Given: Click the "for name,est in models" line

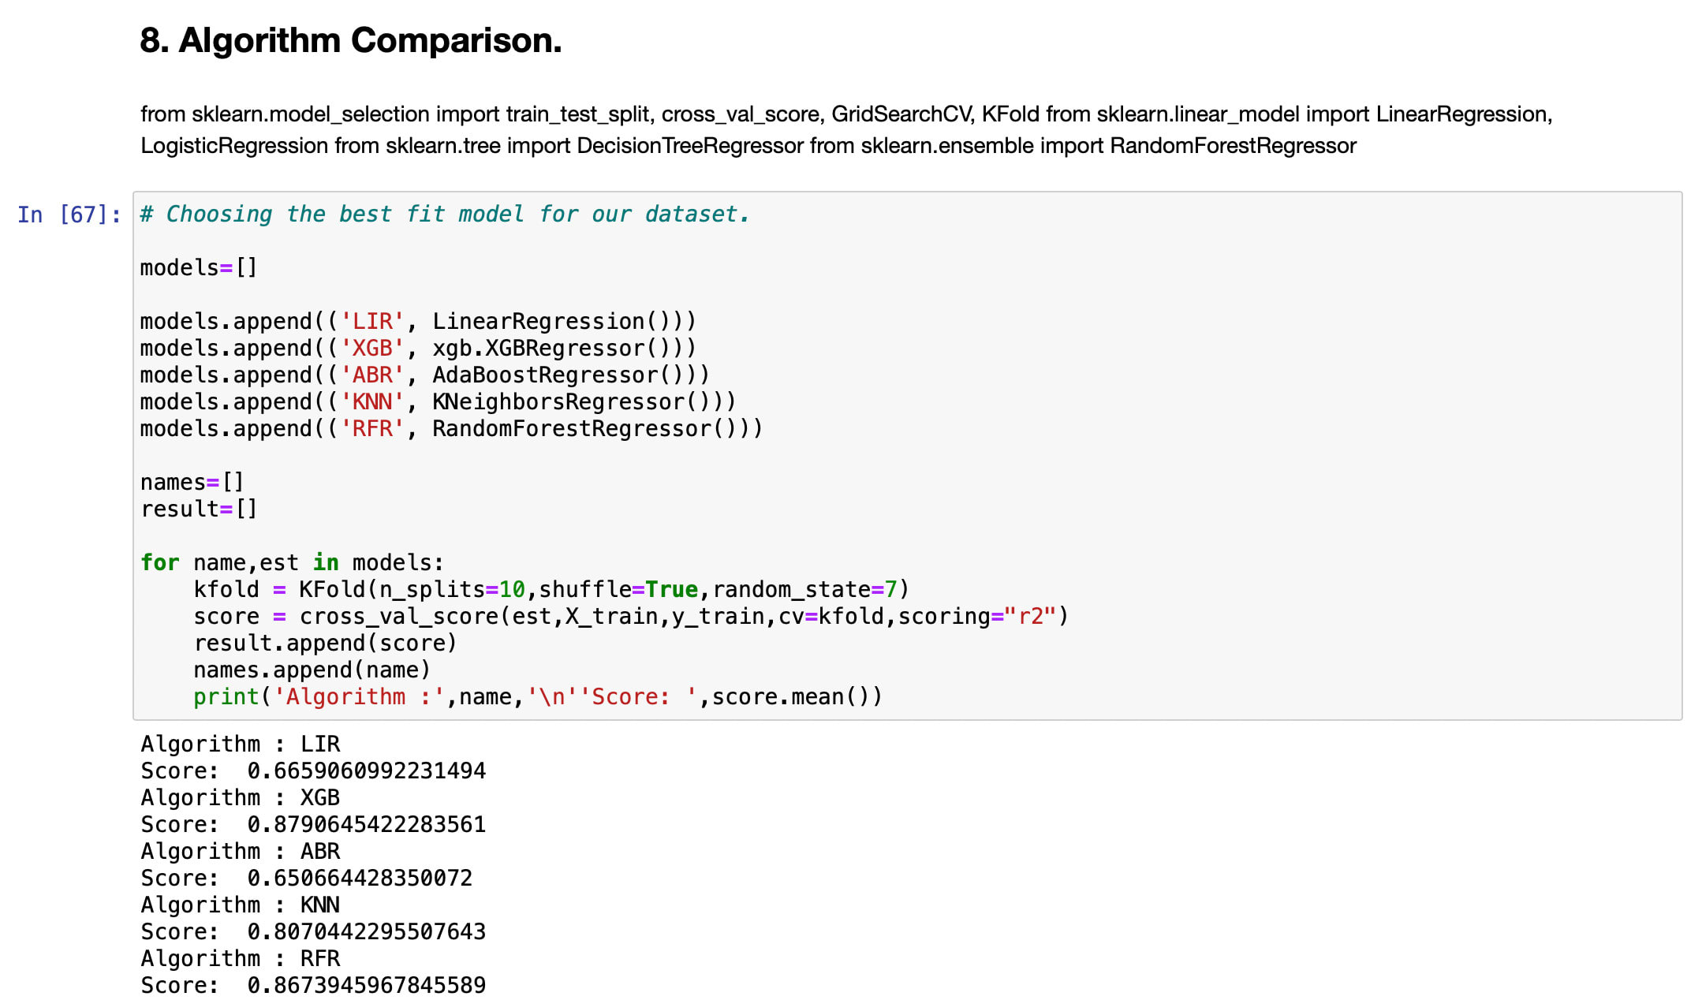Looking at the screenshot, I should pos(292,563).
